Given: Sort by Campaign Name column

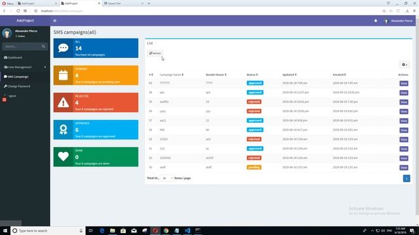Looking at the screenshot, I should point(172,75).
